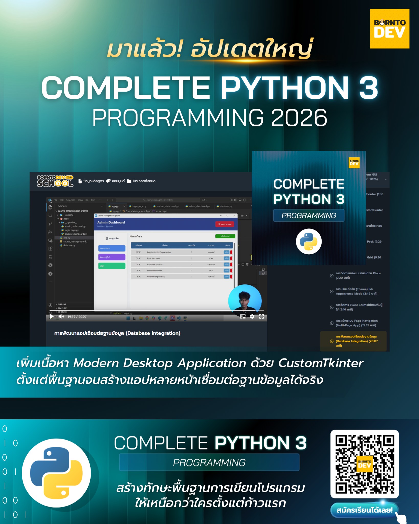The image size is (419, 524).
Task: Open the Windows Start button in video taskbar
Action: (128, 318)
